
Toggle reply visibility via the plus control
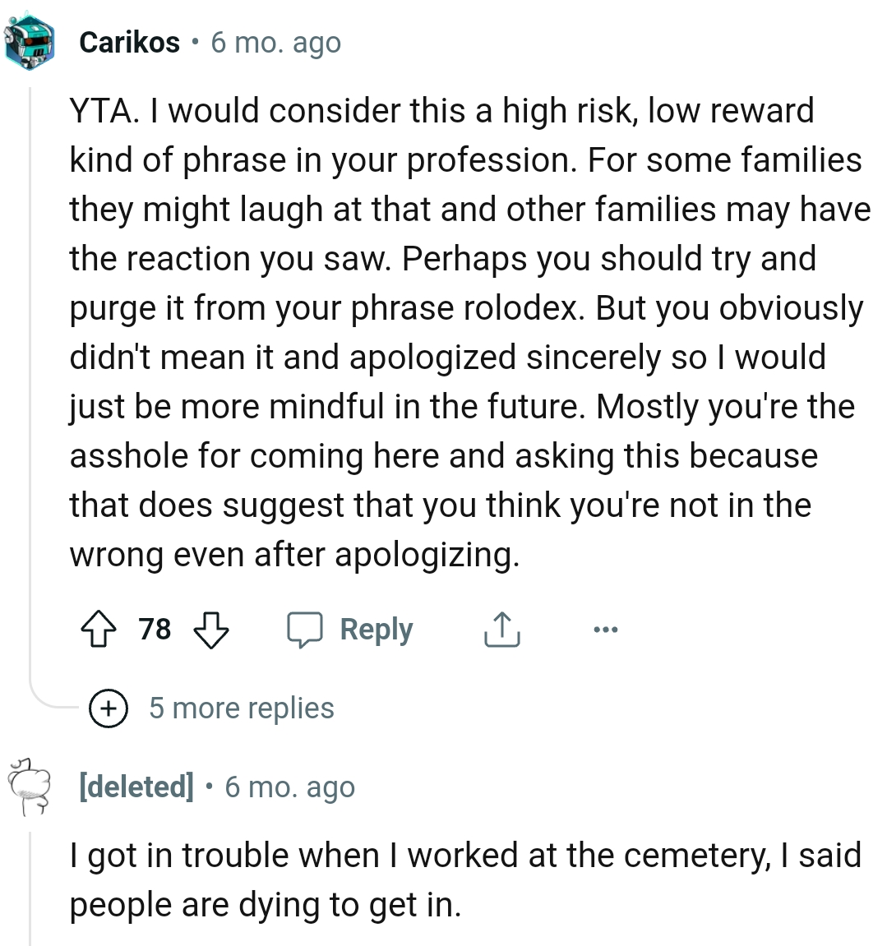pos(111,708)
